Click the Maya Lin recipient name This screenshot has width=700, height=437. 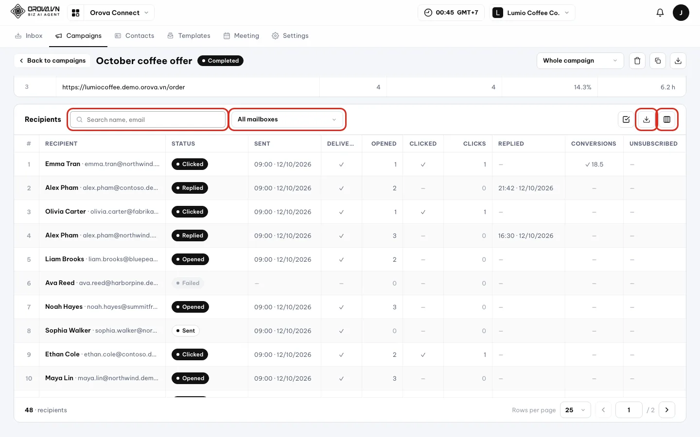59,378
